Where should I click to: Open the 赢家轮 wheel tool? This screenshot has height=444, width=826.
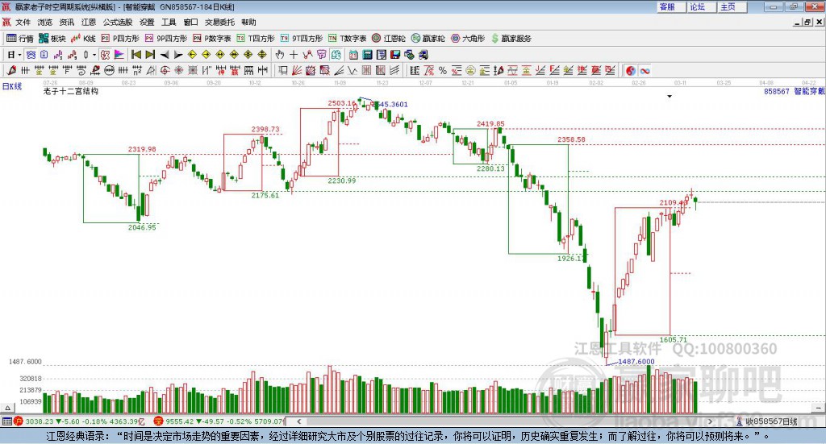pos(428,39)
